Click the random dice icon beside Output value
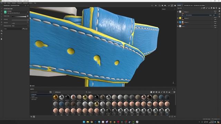This screenshot has width=221, height=124. (x=28, y=16)
